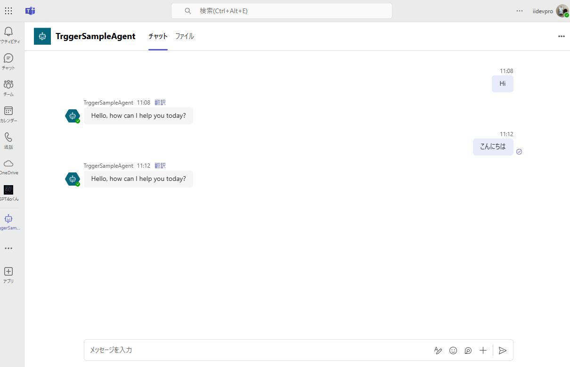Viewport: 570px width, 367px height.
Task: Open the emoji picker in the compose box
Action: coord(453,350)
